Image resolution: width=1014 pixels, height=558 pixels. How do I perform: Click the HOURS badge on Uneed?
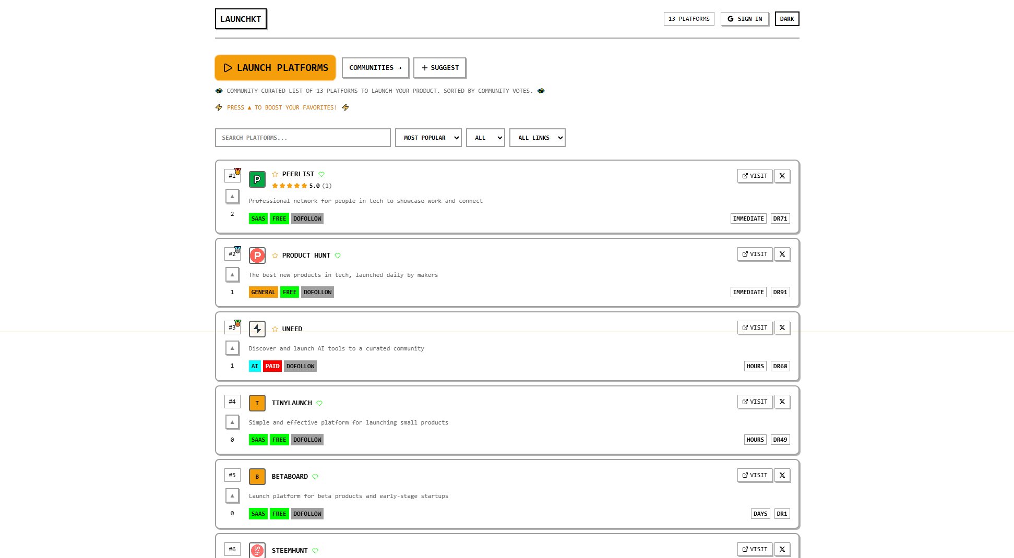click(755, 366)
